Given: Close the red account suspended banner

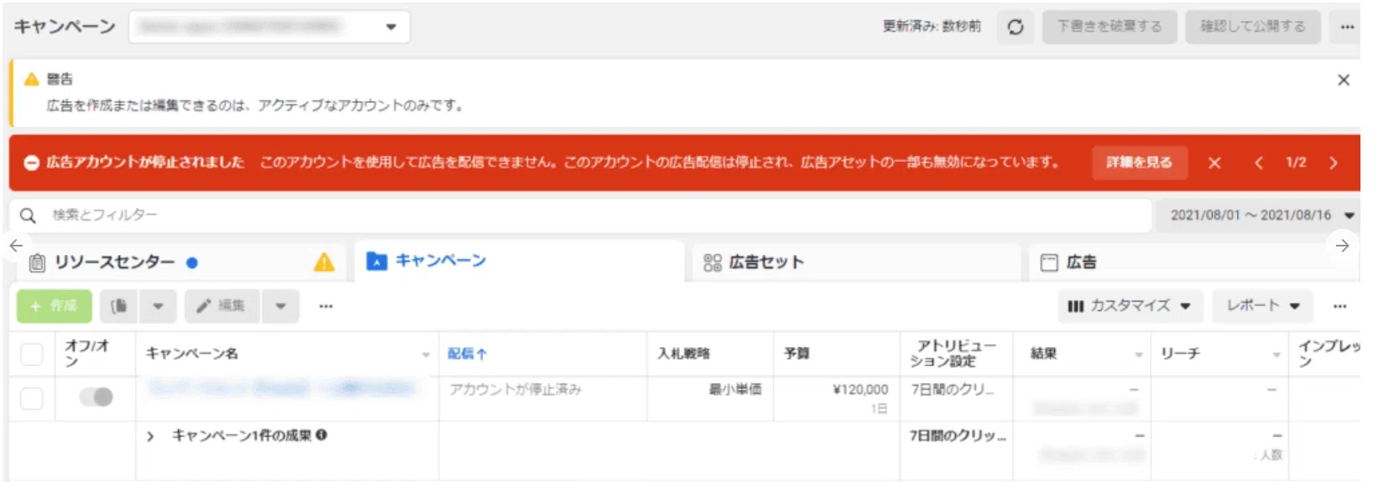Looking at the screenshot, I should (1214, 163).
